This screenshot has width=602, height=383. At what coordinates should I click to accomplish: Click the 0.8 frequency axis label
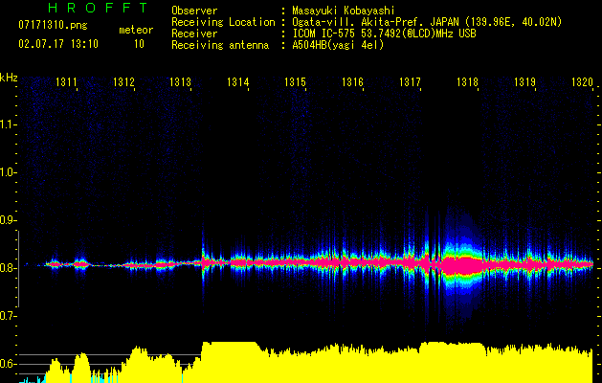(7, 268)
